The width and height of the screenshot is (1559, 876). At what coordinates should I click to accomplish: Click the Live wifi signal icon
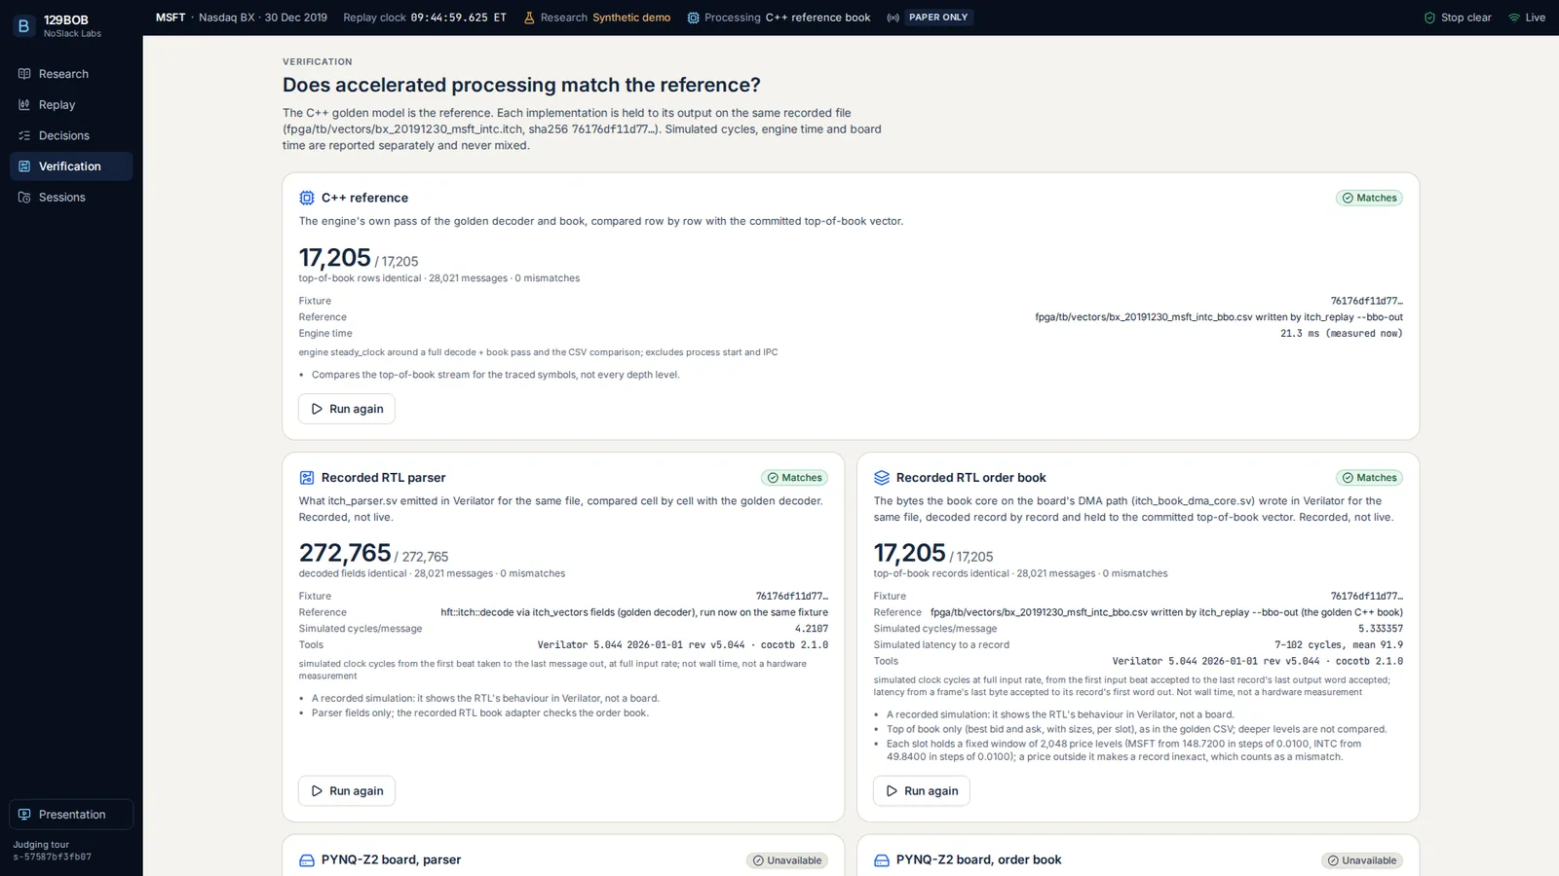pyautogui.click(x=1514, y=18)
